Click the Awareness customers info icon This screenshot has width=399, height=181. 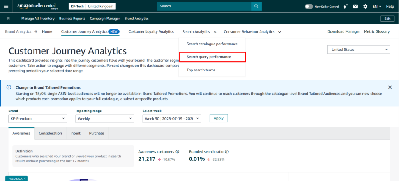click(x=177, y=151)
